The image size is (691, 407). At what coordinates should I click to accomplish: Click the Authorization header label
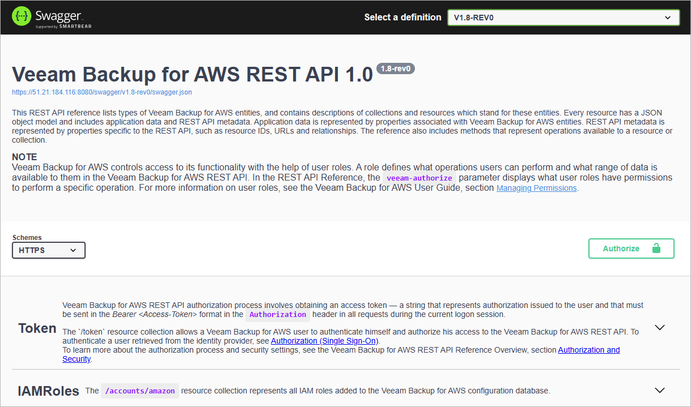click(x=278, y=315)
